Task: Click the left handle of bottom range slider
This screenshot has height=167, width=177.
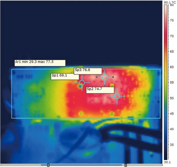Action: click(48, 165)
